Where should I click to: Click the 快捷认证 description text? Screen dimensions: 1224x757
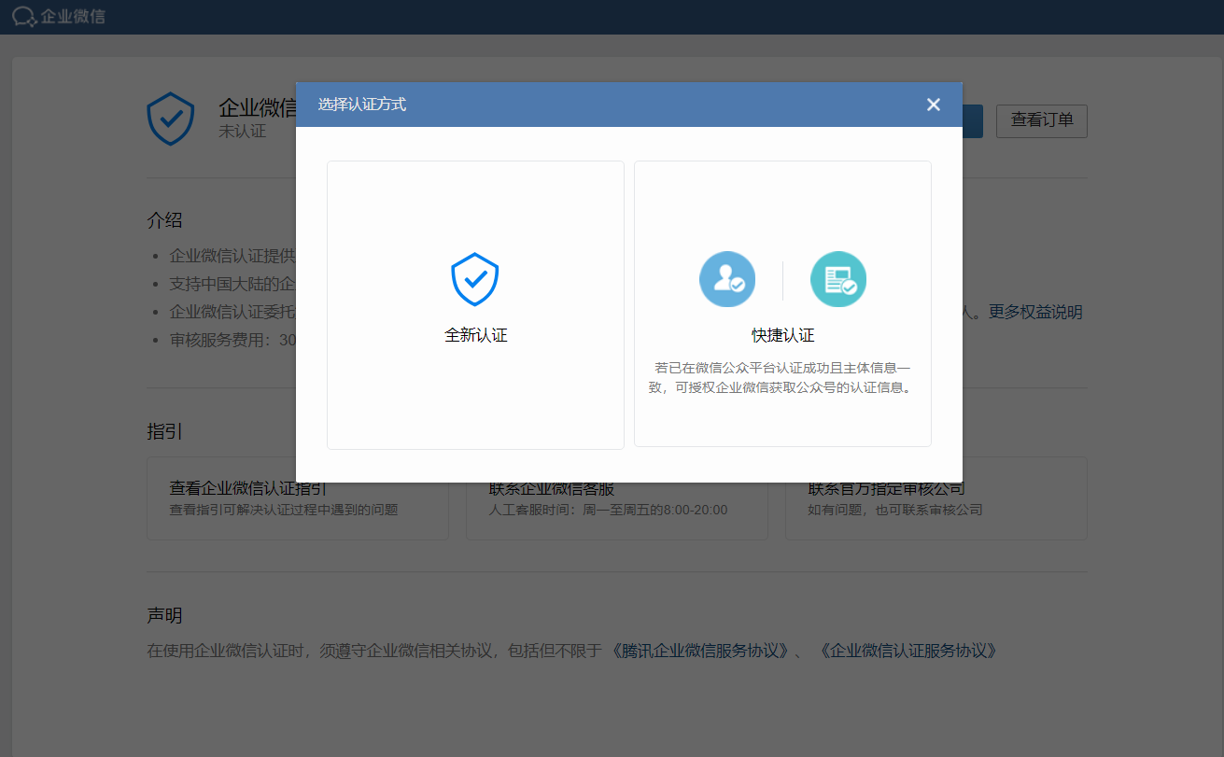[782, 378]
